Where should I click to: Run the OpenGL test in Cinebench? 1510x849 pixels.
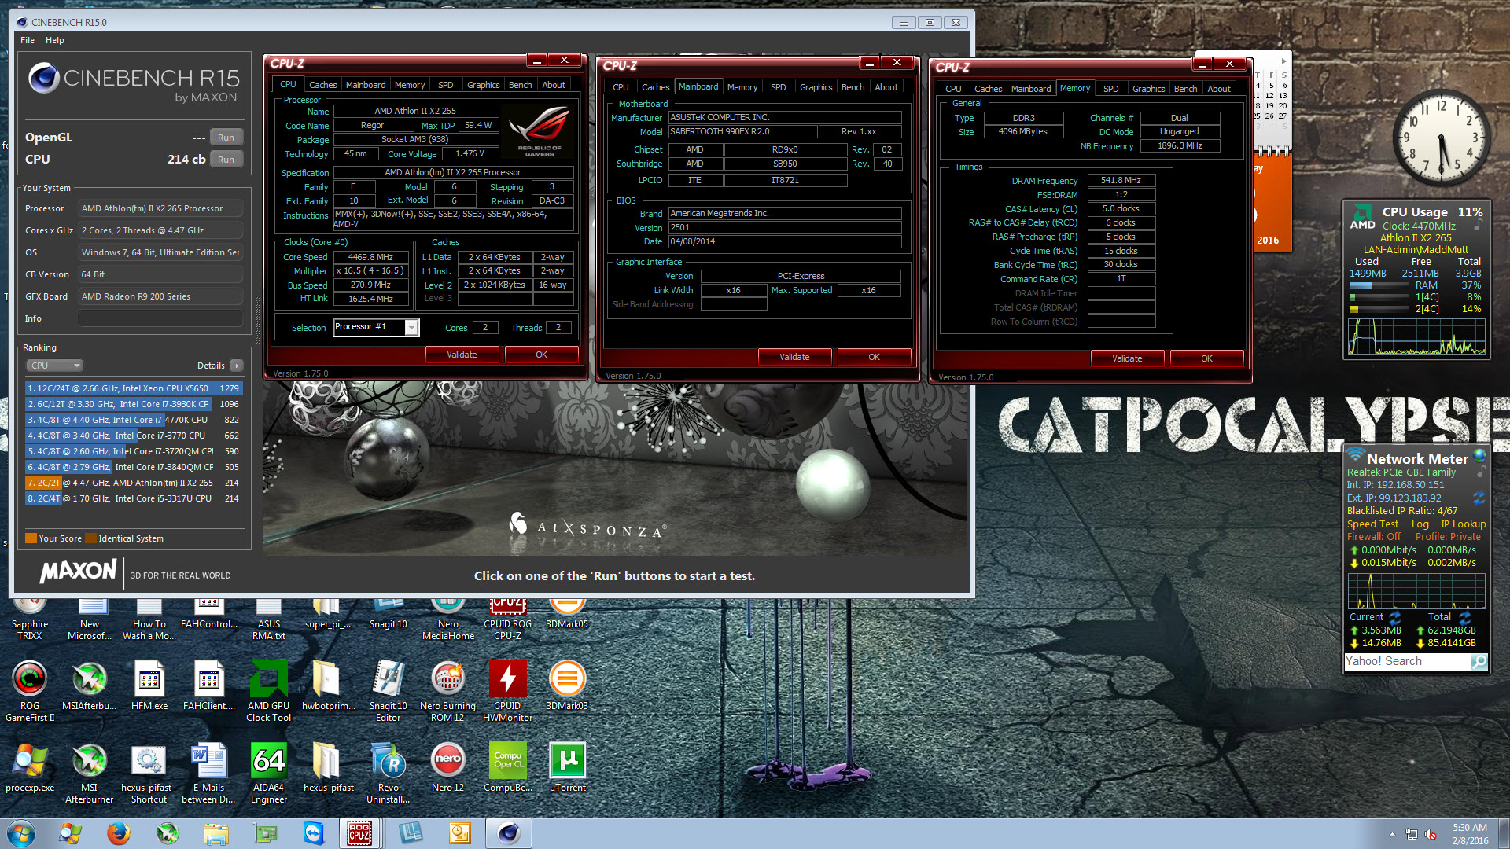(226, 138)
